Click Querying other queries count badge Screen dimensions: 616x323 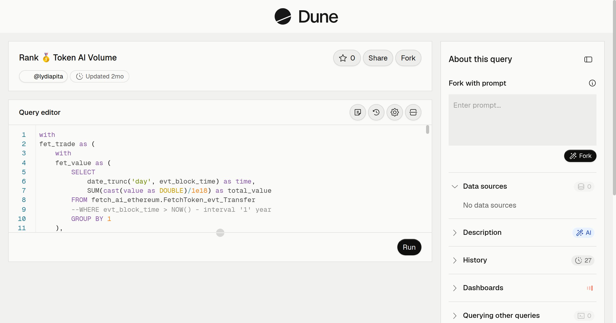584,316
